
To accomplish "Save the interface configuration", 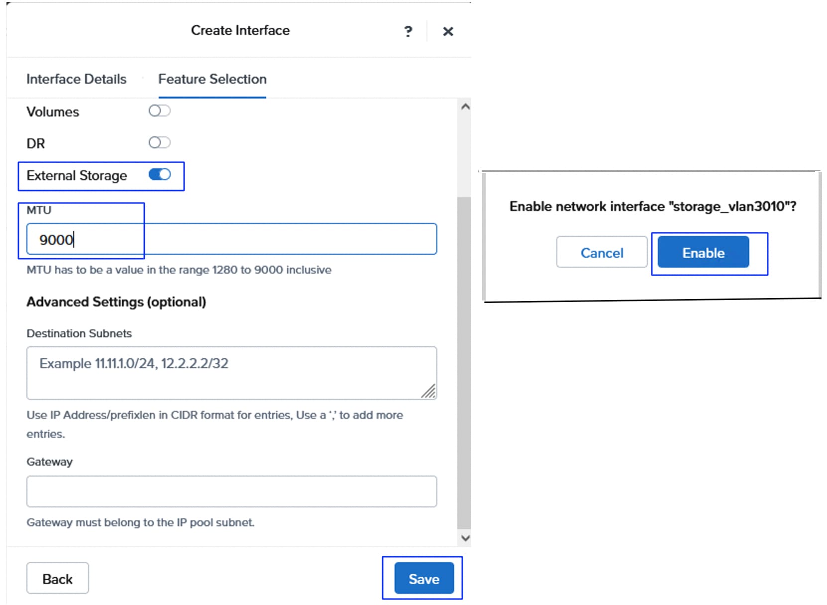I will pos(424,579).
